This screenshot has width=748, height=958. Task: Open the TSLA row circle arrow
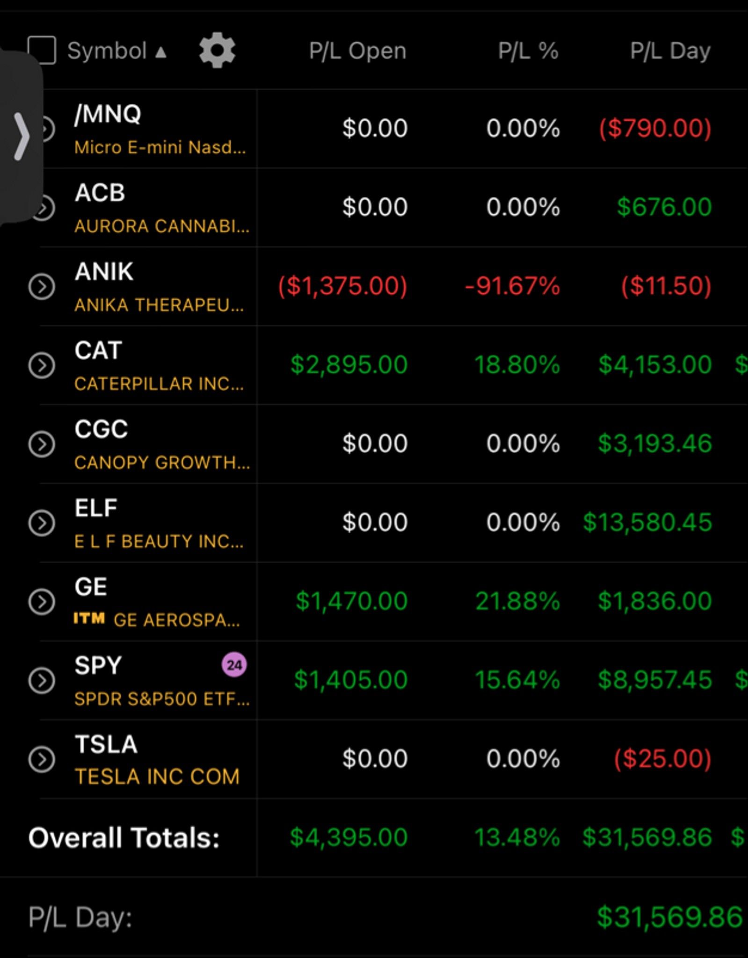pos(42,759)
